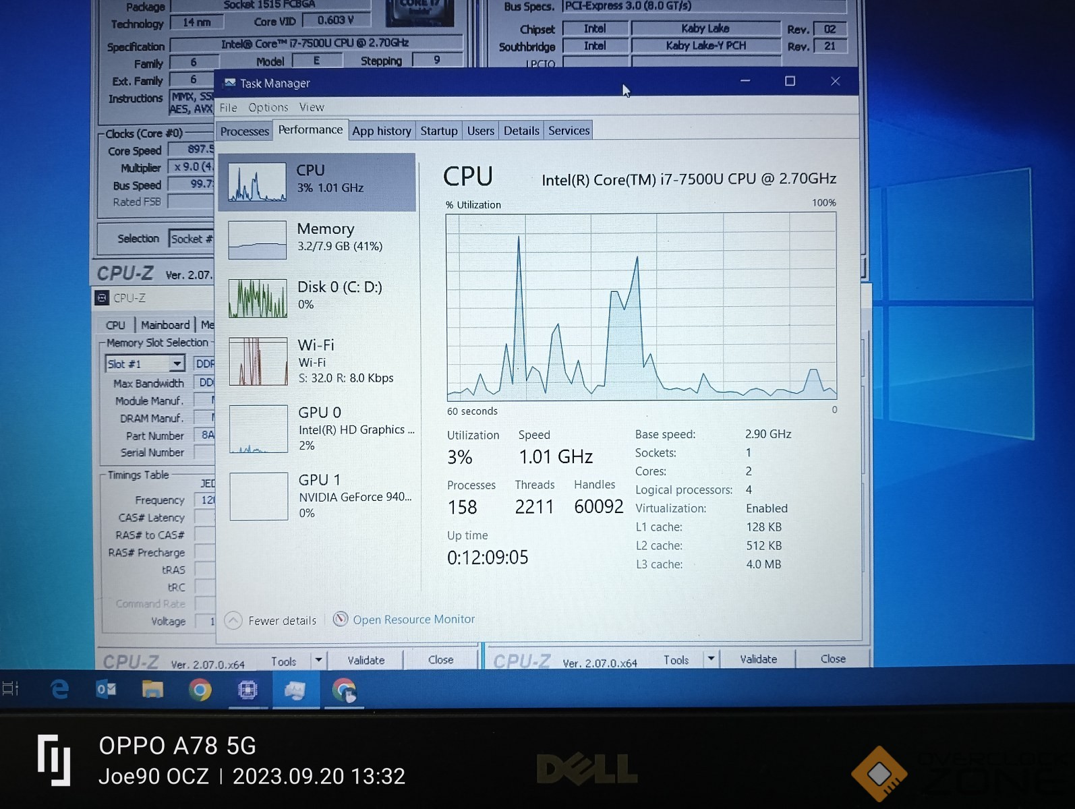
Task: Open the Slot #1 dropdown in CPU-Z
Action: tap(144, 364)
